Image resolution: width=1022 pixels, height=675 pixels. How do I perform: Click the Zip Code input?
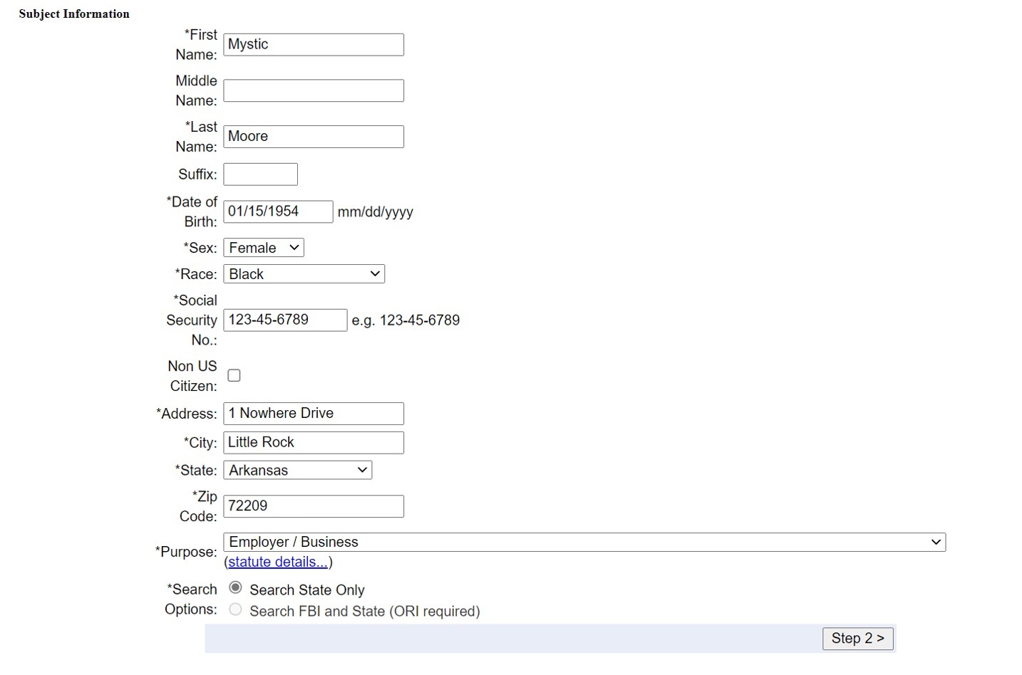pyautogui.click(x=314, y=506)
